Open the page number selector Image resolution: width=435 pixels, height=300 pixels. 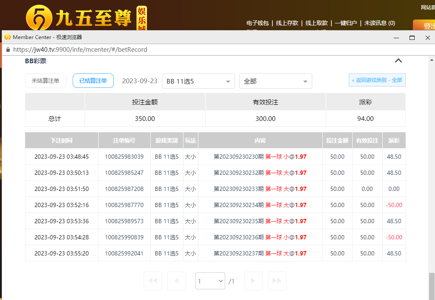tap(210, 281)
